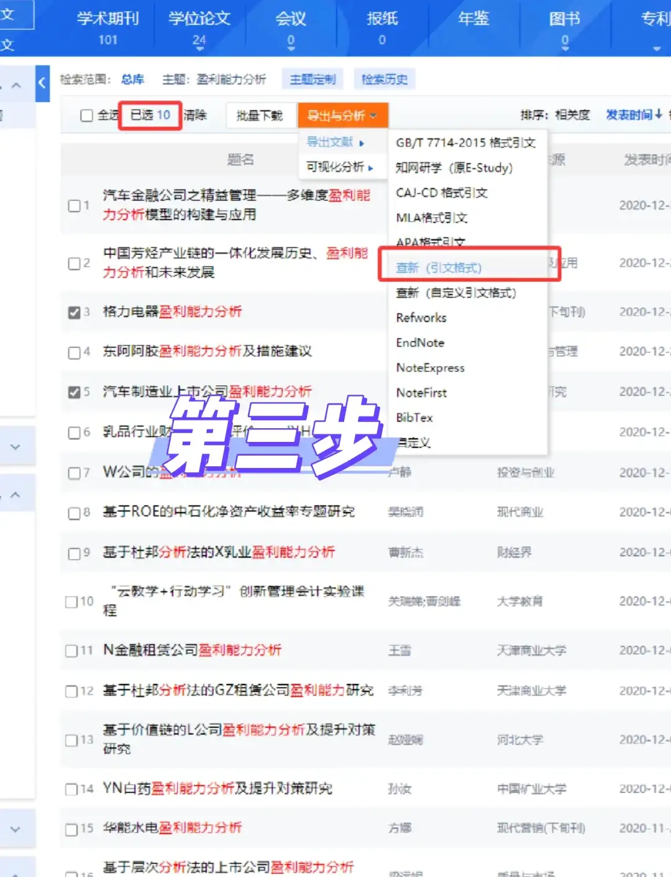This screenshot has width=671, height=877.
Task: Open 检索历史 search history
Action: coord(384,79)
